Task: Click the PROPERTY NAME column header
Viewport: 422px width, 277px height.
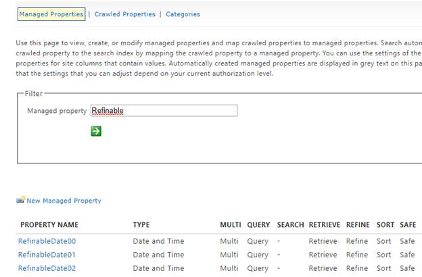Action: (x=49, y=225)
